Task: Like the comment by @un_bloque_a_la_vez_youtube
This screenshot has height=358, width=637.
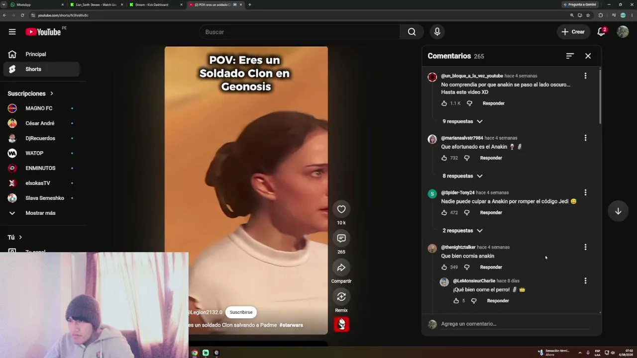Action: click(444, 103)
